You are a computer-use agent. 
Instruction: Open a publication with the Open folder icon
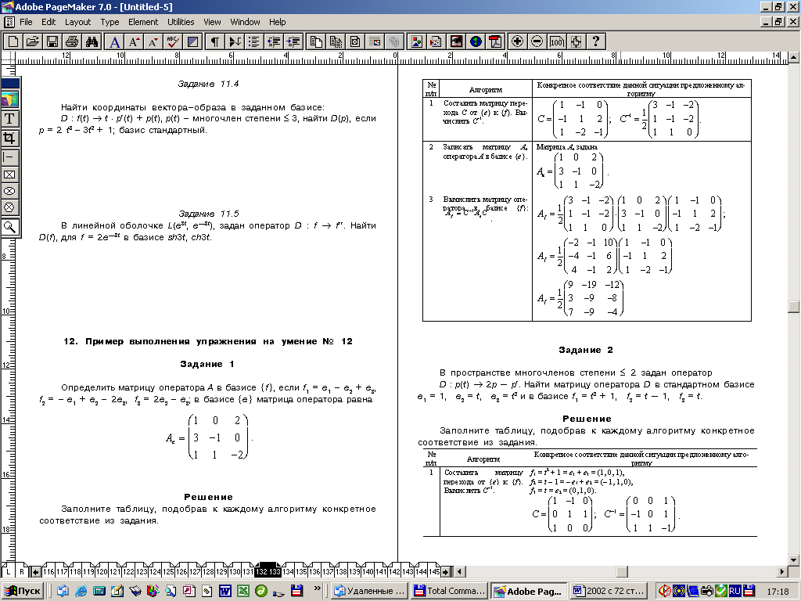click(32, 41)
